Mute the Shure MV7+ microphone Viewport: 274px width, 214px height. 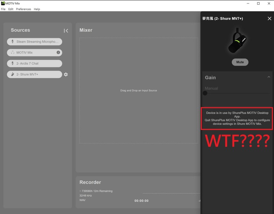click(x=240, y=62)
